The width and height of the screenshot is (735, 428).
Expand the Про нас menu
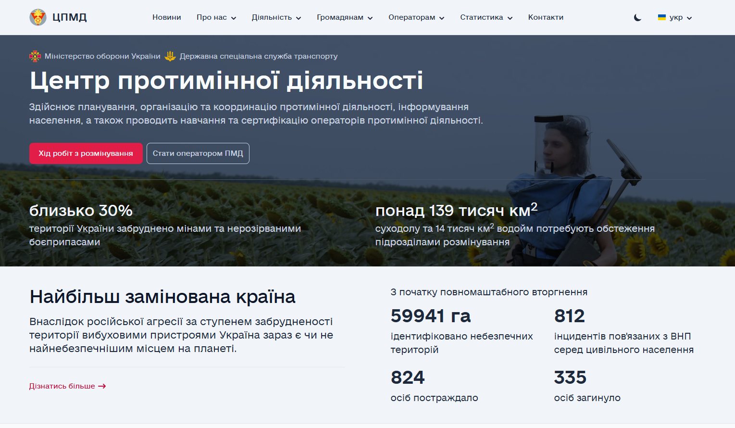(216, 17)
